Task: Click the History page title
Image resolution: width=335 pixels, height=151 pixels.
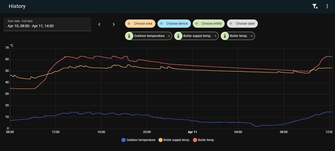Action: pyautogui.click(x=17, y=6)
